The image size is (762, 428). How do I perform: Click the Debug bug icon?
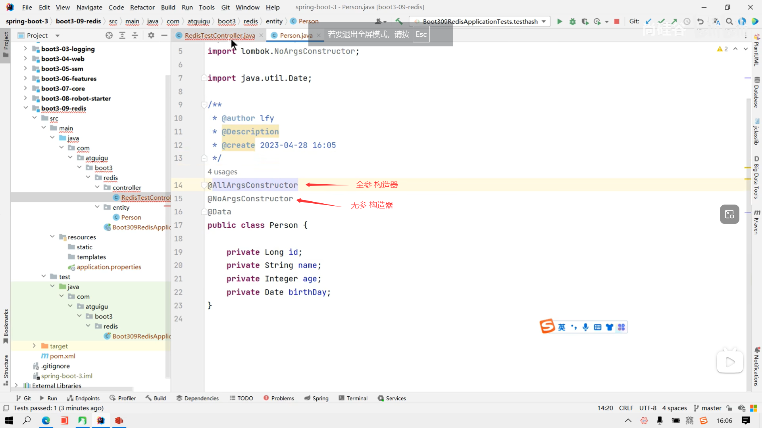(572, 21)
